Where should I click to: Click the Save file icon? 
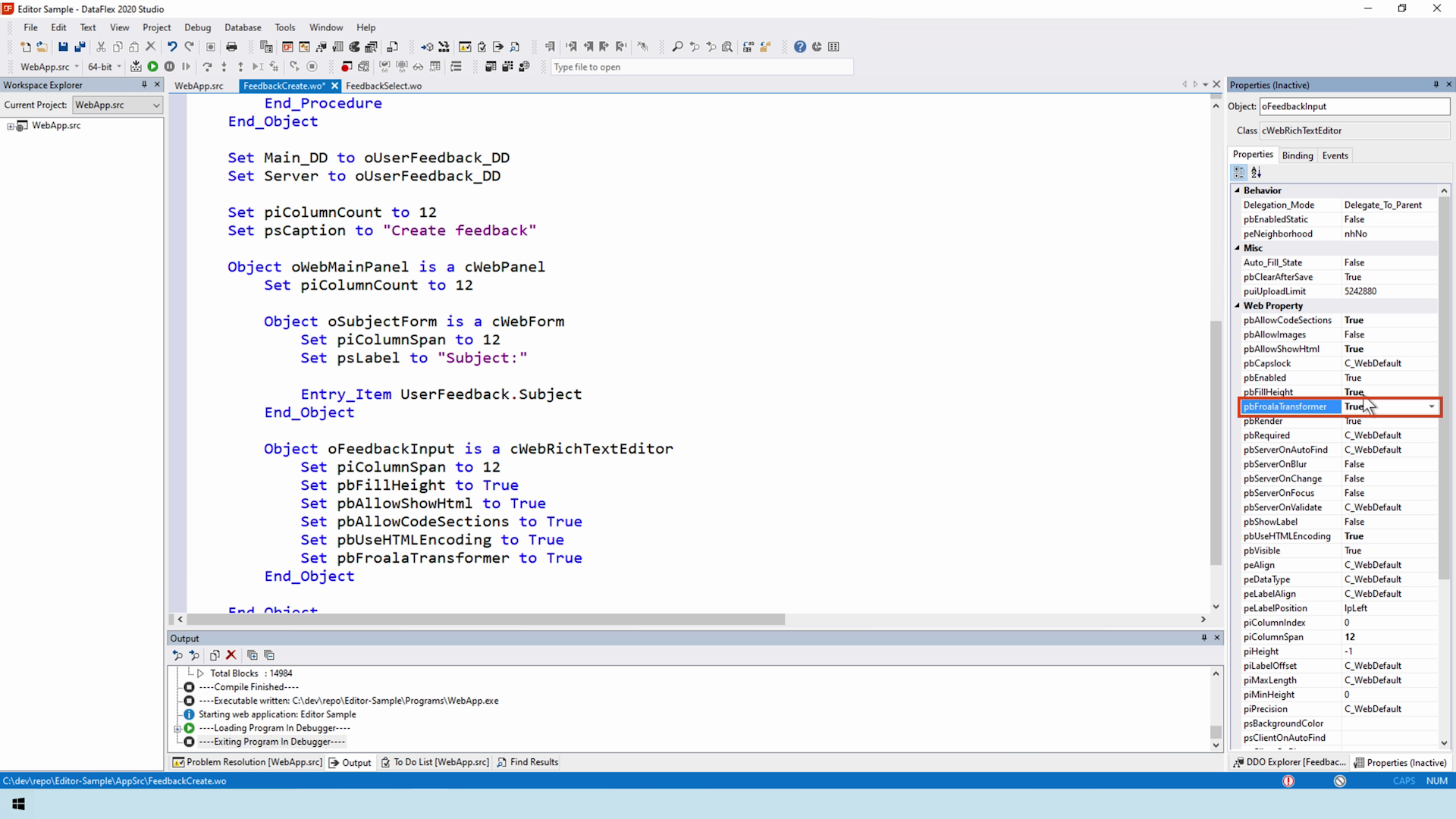point(63,47)
